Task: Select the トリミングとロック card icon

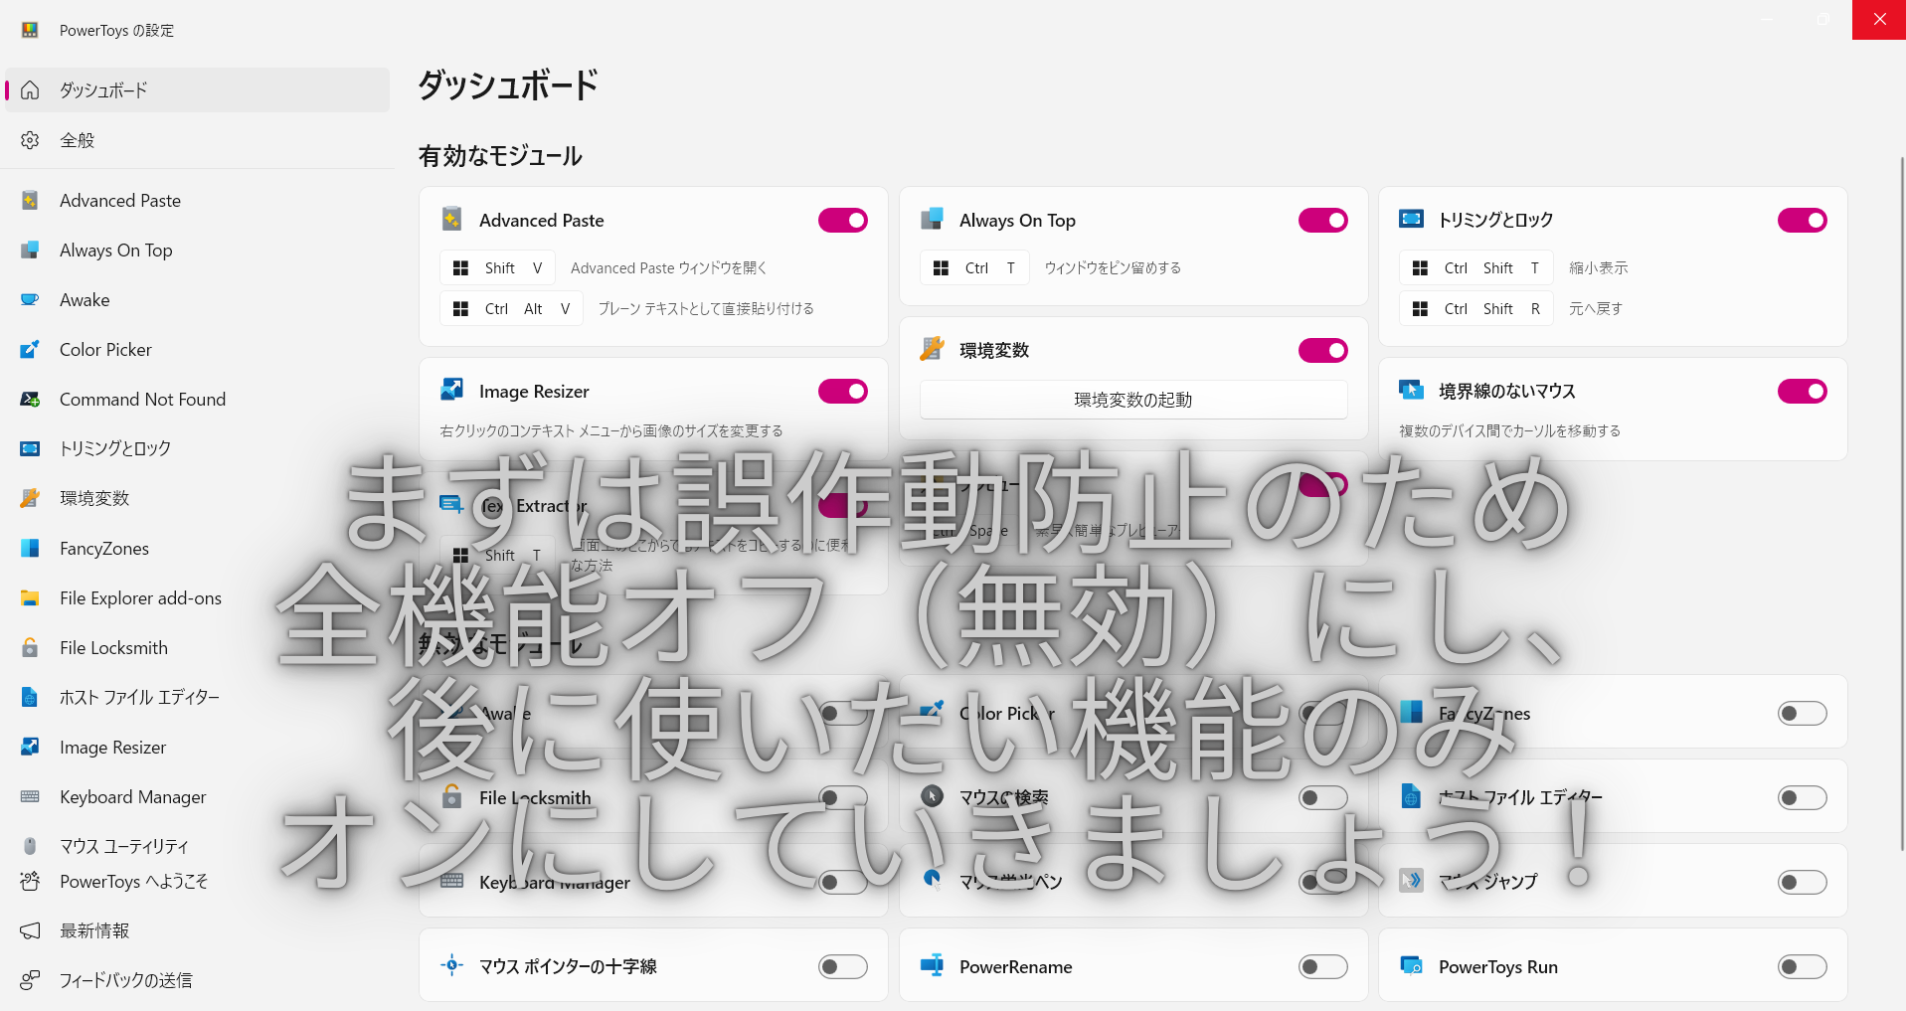Action: coord(1411,219)
